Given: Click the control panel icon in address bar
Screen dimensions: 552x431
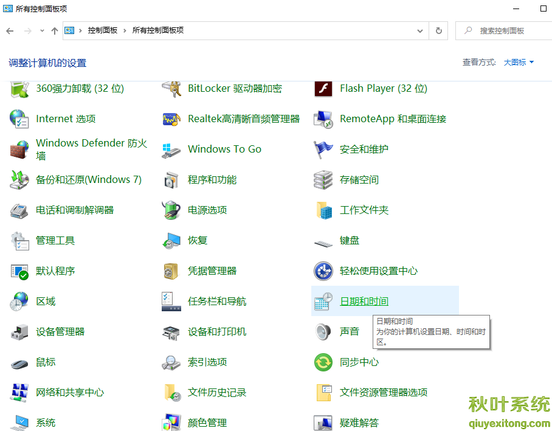Looking at the screenshot, I should (69, 30).
